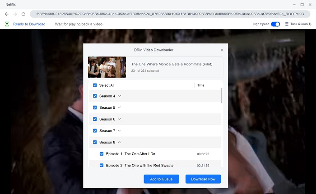Expand the Season 5 episode list chevron
316x194 pixels.
click(119, 107)
